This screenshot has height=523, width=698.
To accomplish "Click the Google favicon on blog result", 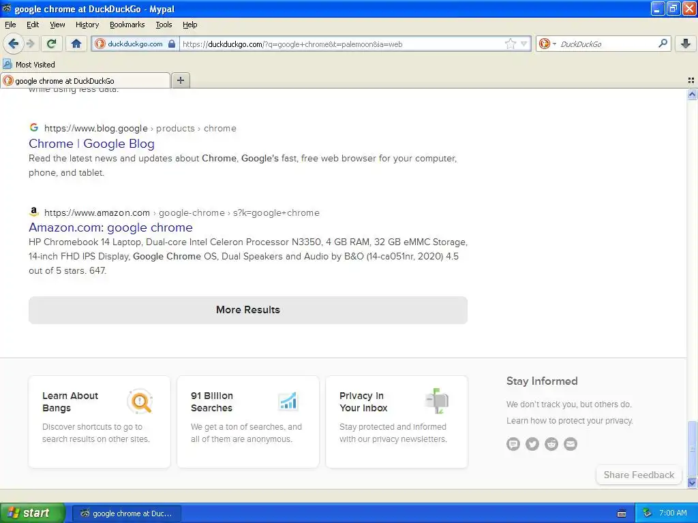I will (x=34, y=127).
